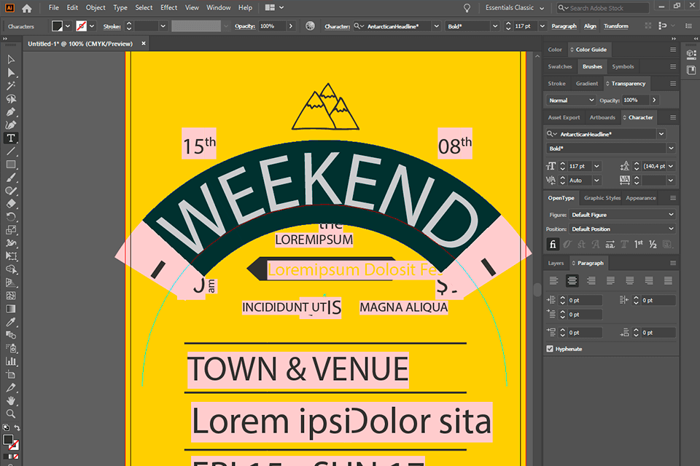
Task: Select the Direct Selection tool
Action: (11, 73)
